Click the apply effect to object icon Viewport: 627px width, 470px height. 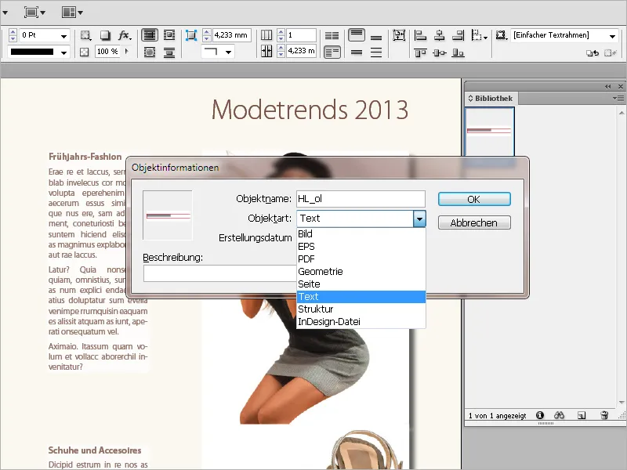coord(85,35)
